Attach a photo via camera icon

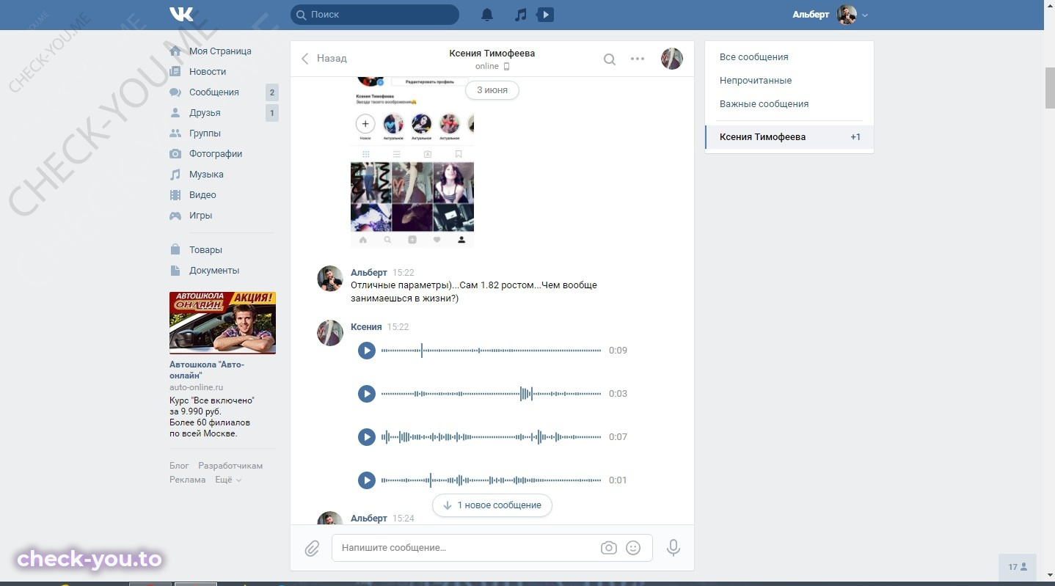pyautogui.click(x=609, y=548)
